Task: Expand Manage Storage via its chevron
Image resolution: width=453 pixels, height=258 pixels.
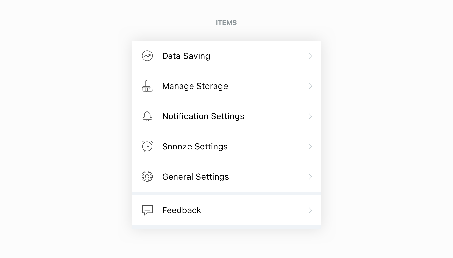Action: [x=310, y=86]
